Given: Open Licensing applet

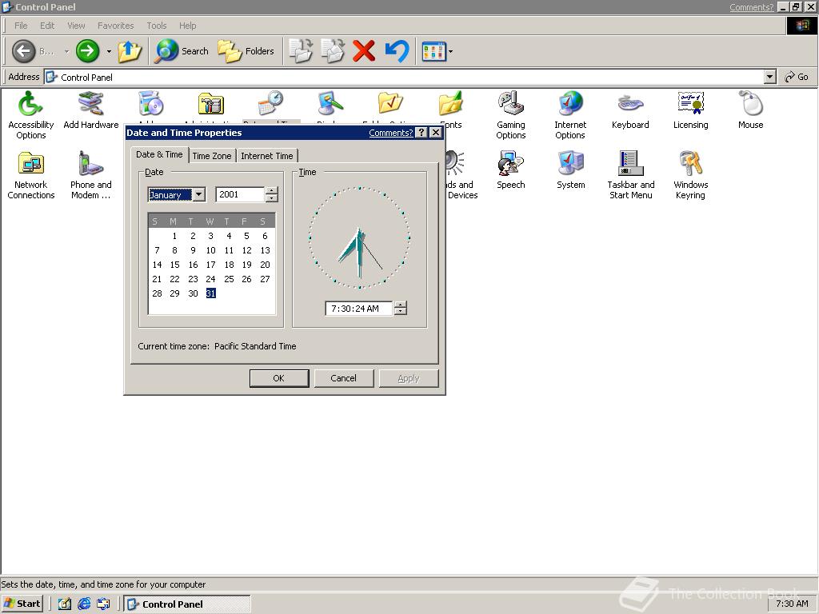Looking at the screenshot, I should (x=690, y=110).
